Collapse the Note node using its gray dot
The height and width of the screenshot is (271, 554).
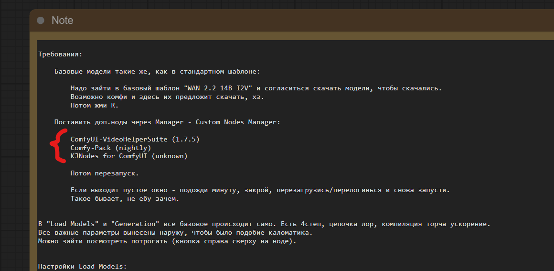point(41,21)
